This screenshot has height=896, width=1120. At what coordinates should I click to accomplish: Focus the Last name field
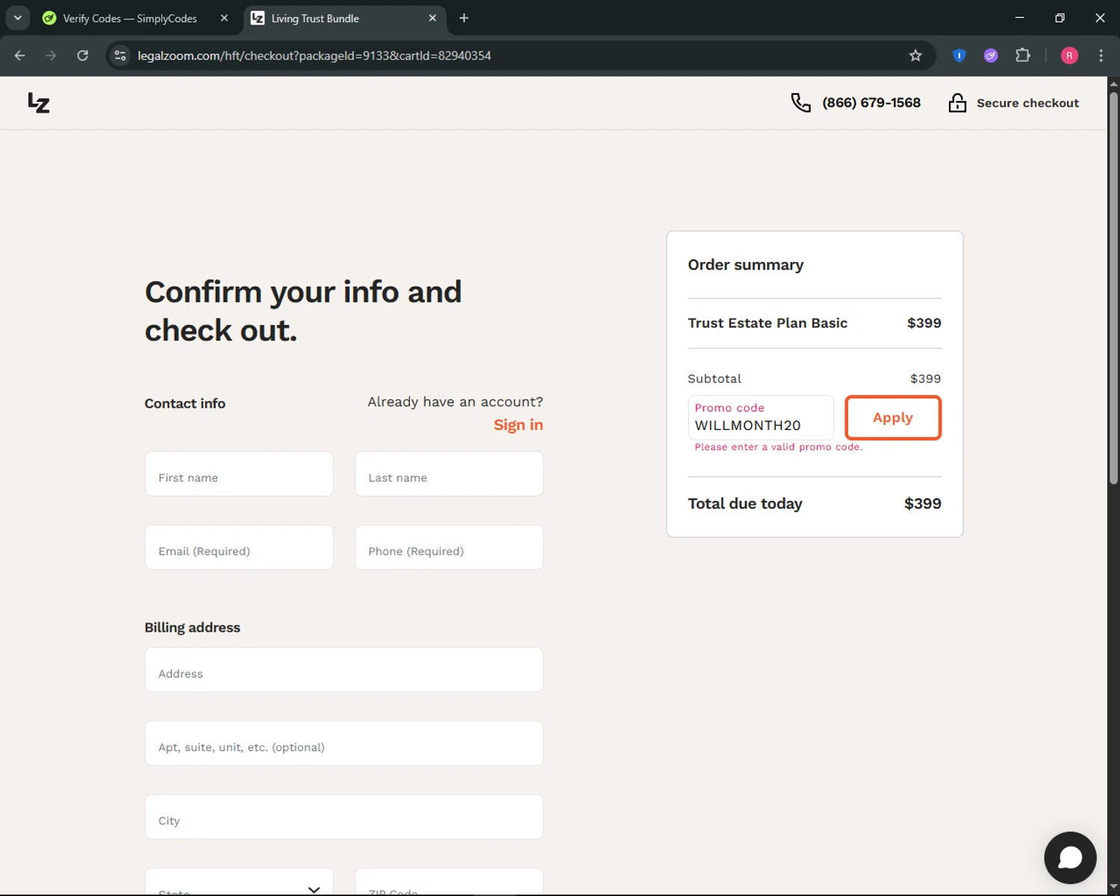pos(449,473)
